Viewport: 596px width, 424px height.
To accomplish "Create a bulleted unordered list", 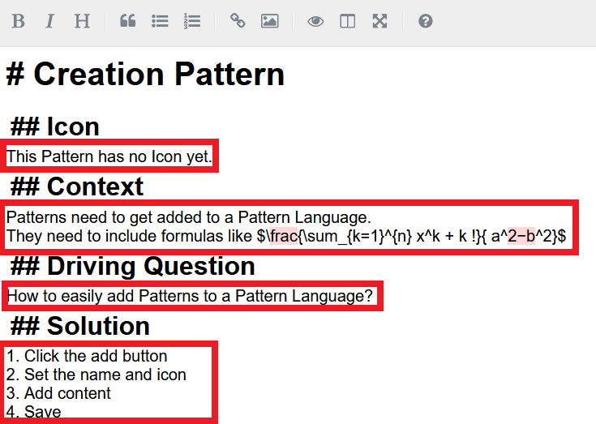I will click(x=160, y=21).
